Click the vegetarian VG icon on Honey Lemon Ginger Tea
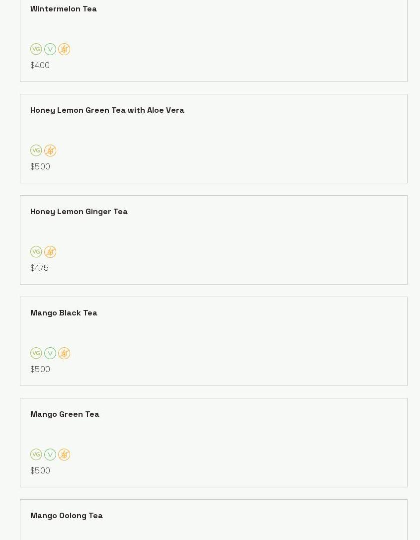Screen dimensions: 420x540 [36, 252]
